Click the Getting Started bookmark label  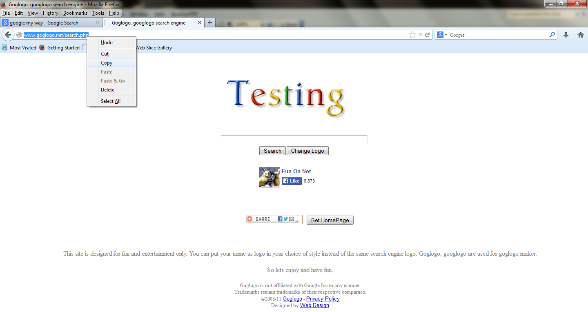coord(63,47)
